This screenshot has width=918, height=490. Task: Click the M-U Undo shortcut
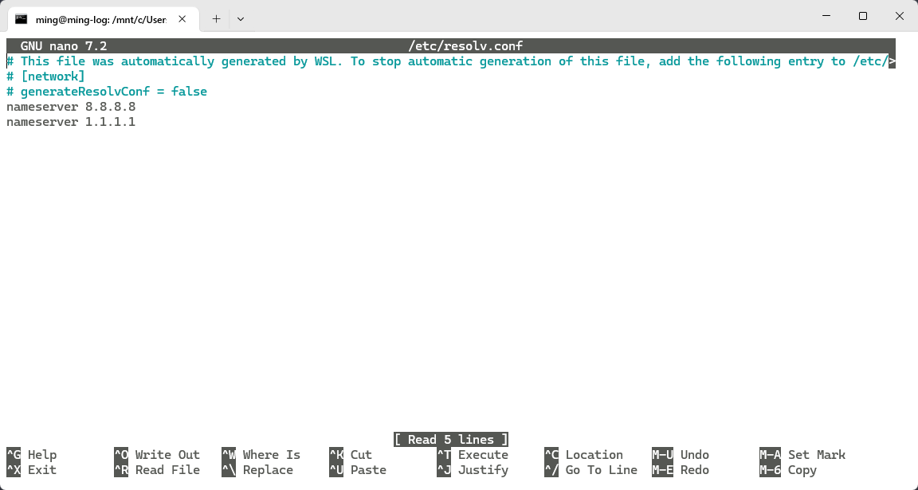point(681,455)
